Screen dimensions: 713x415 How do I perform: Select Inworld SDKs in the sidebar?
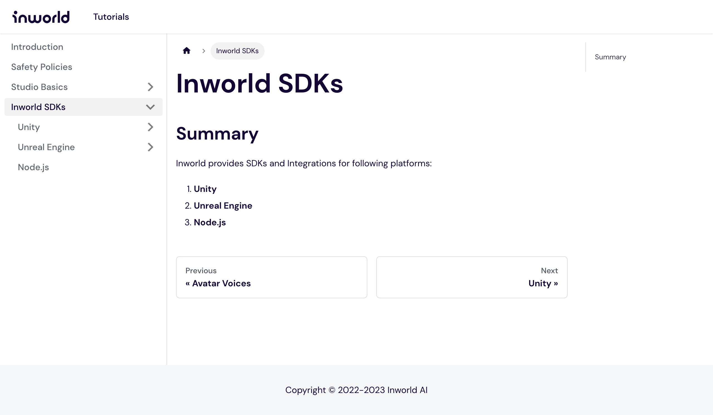pyautogui.click(x=38, y=107)
